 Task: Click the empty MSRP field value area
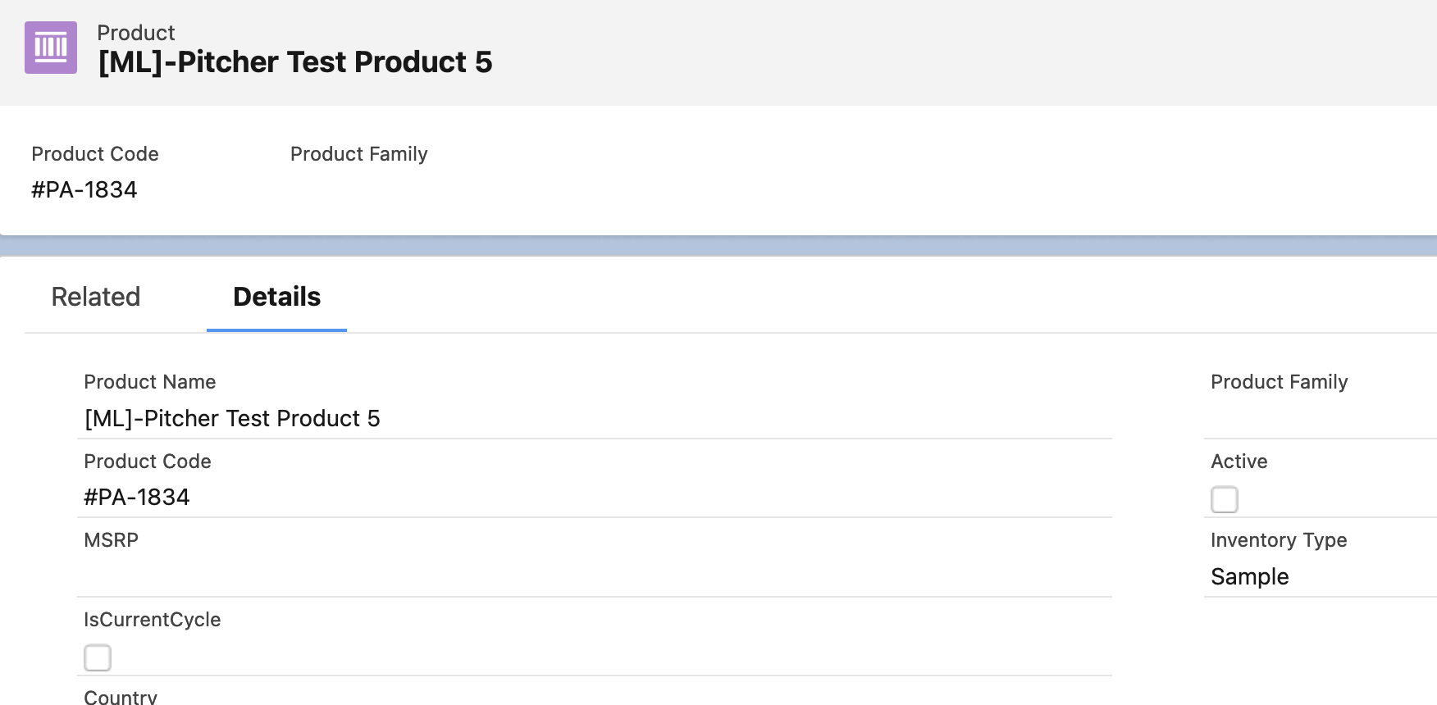[x=574, y=576]
